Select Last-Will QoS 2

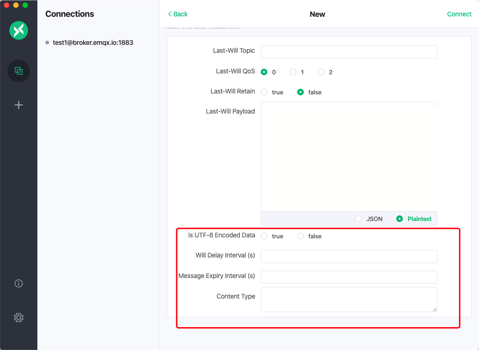pyautogui.click(x=321, y=72)
